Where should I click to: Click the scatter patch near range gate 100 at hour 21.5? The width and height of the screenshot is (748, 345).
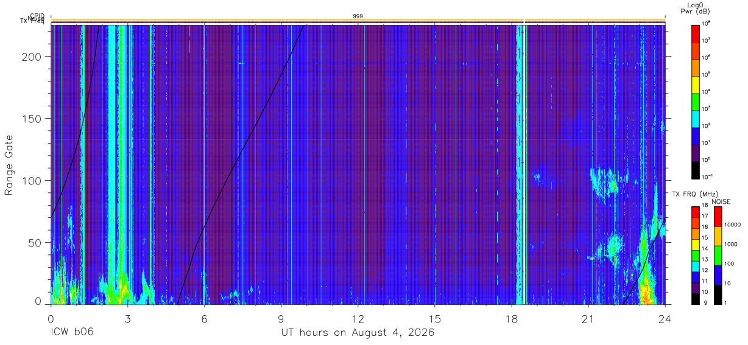[604, 181]
